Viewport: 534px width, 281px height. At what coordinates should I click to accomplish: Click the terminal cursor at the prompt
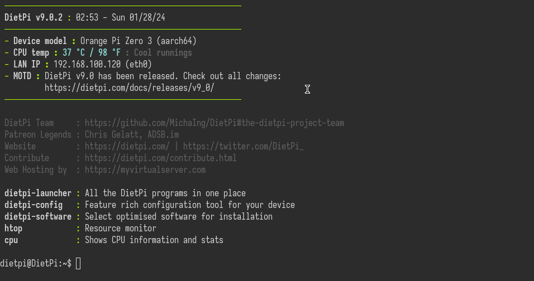pyautogui.click(x=78, y=263)
